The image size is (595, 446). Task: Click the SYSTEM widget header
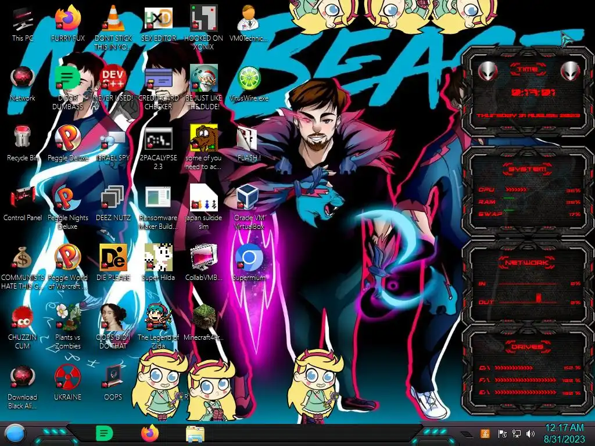click(x=528, y=169)
